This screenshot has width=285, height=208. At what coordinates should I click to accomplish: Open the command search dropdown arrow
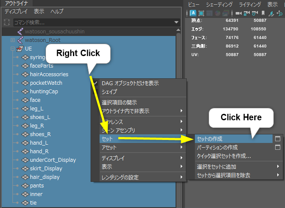[x=176, y=22]
